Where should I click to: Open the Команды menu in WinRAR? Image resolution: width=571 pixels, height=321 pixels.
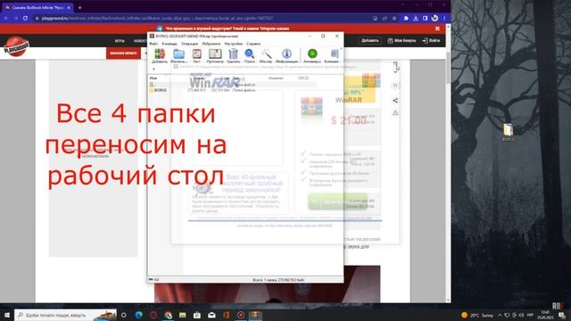(x=170, y=44)
